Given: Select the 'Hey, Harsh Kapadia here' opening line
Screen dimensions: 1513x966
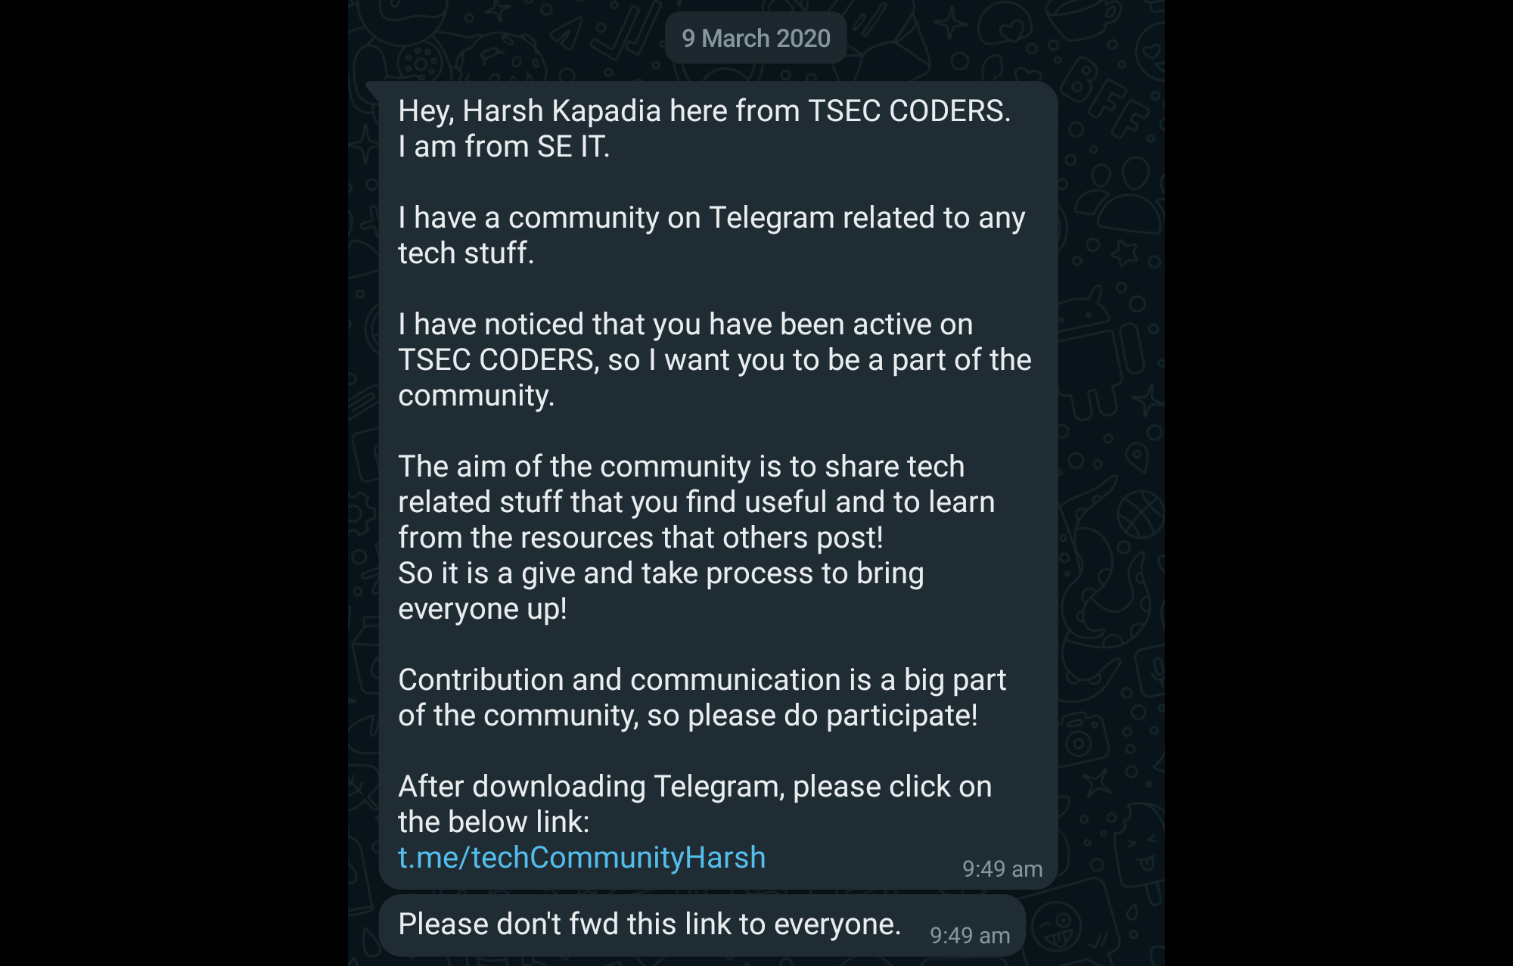Looking at the screenshot, I should pyautogui.click(x=704, y=111).
